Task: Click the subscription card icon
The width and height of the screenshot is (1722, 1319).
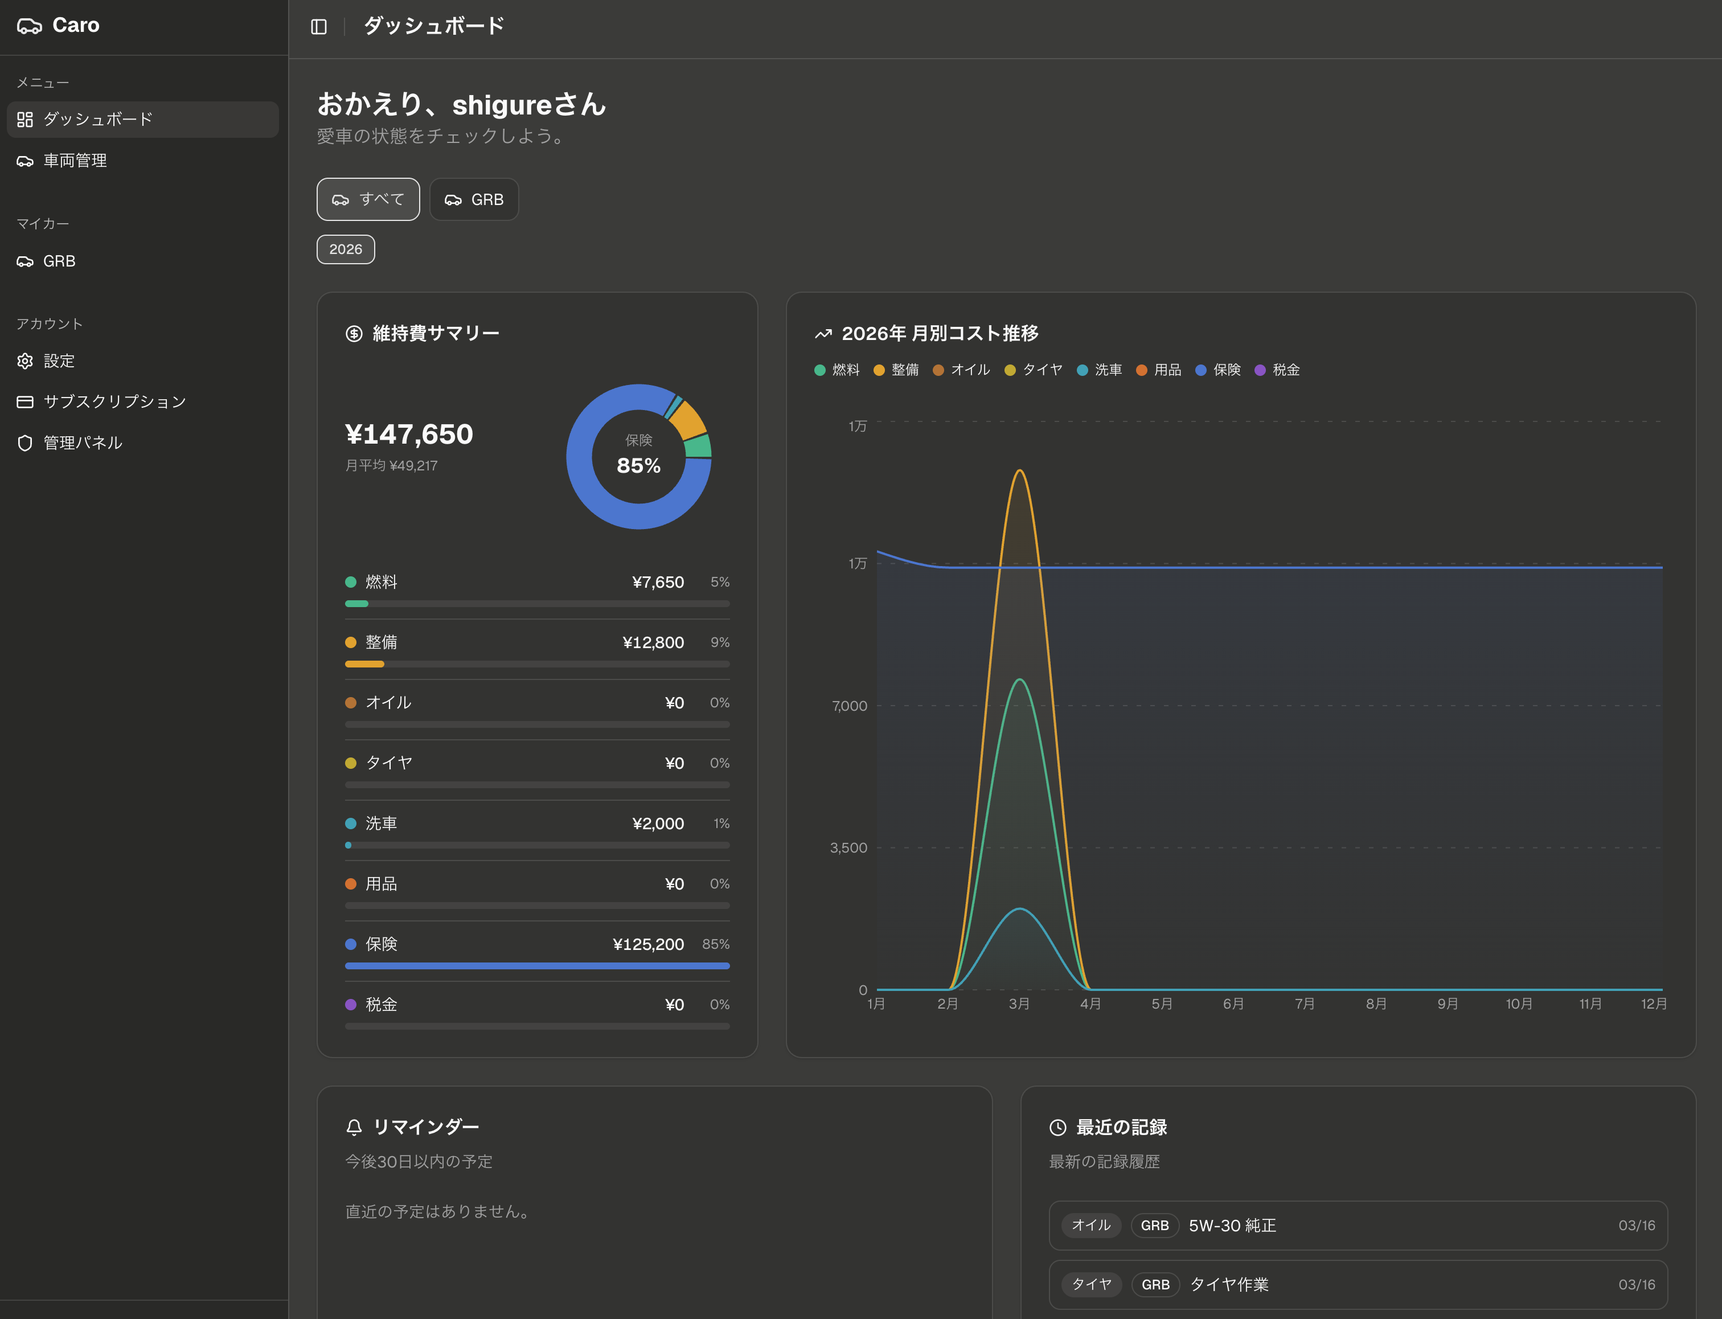Action: [x=25, y=402]
